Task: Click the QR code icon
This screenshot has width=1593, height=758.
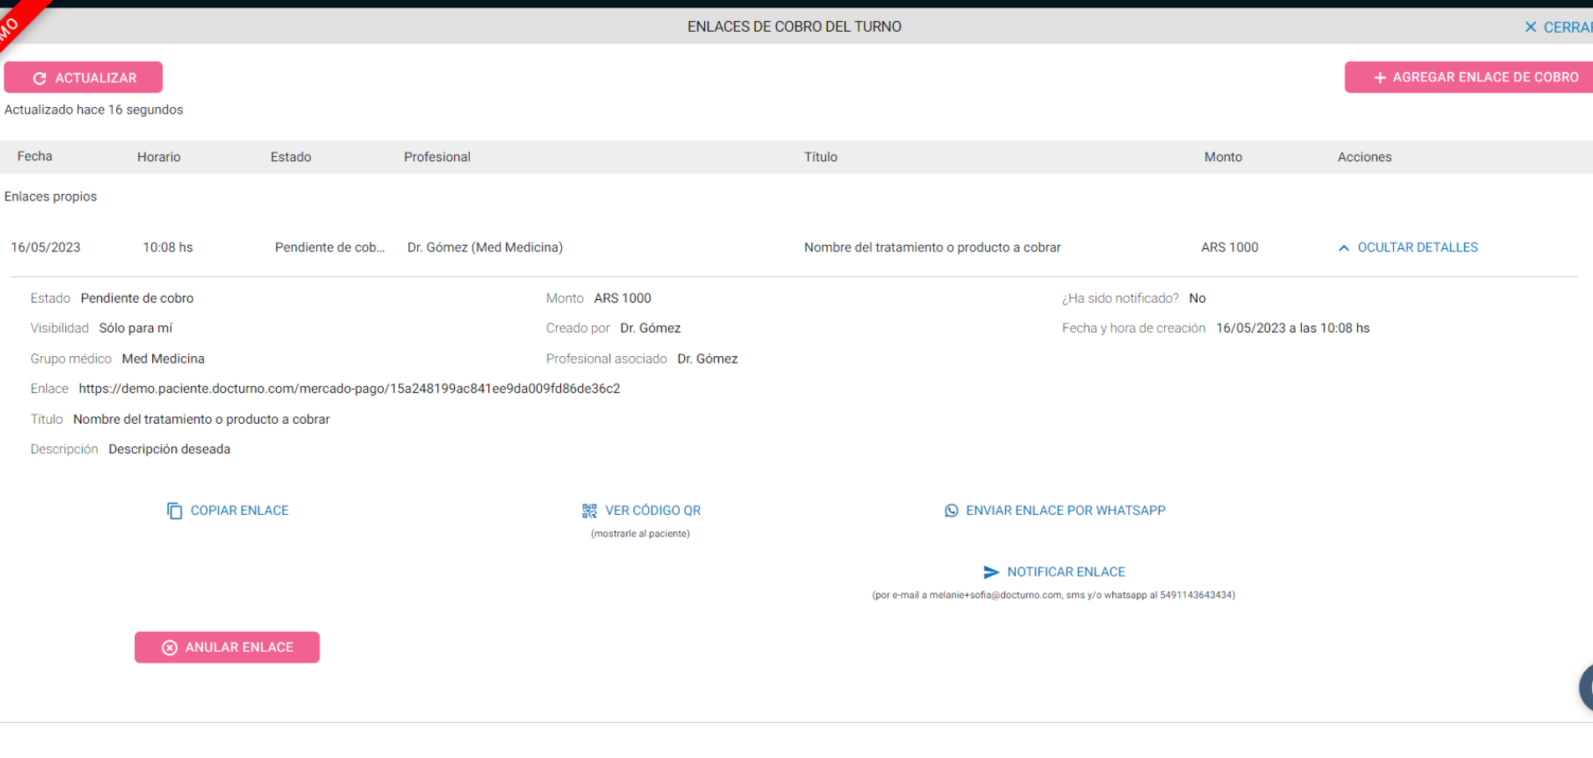Action: 590,511
